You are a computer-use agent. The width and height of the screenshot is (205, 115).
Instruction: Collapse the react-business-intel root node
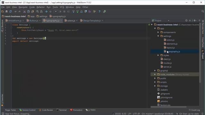152,25
